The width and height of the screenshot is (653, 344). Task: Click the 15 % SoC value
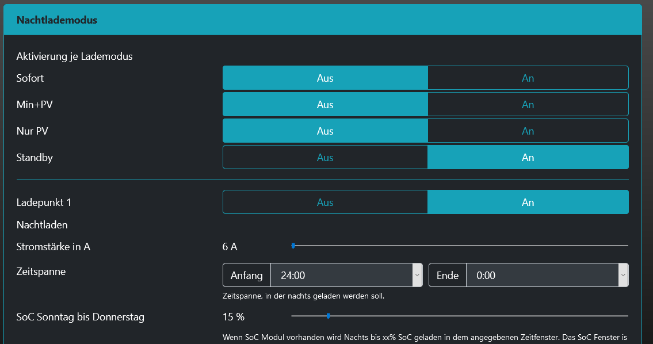(x=234, y=317)
